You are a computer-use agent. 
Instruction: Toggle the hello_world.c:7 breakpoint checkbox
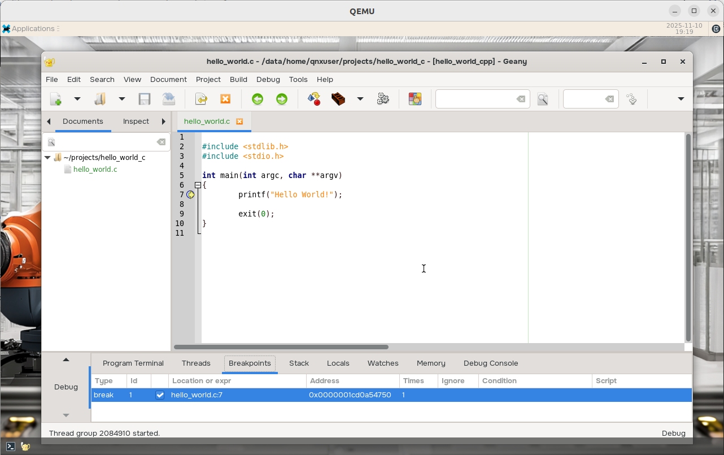tap(160, 395)
